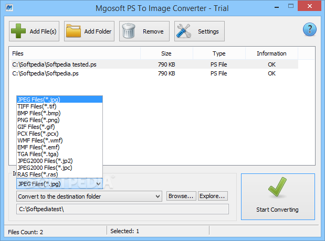
Task: Click the green plus Add File(s) icon
Action: tap(18, 31)
